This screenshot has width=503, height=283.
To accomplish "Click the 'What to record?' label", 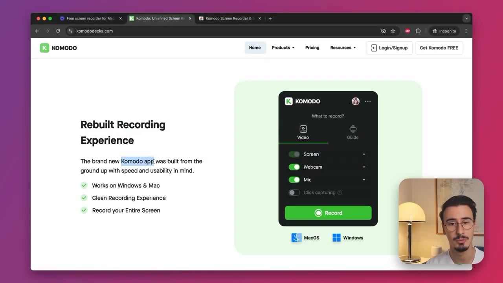I will click(x=328, y=116).
